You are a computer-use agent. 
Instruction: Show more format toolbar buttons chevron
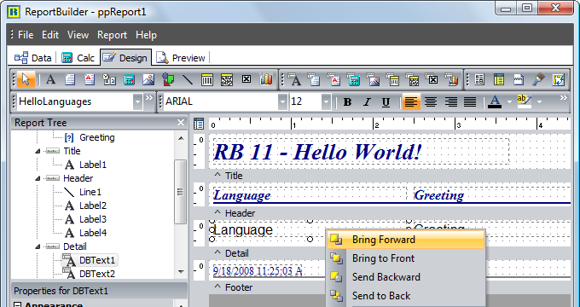pos(563,98)
